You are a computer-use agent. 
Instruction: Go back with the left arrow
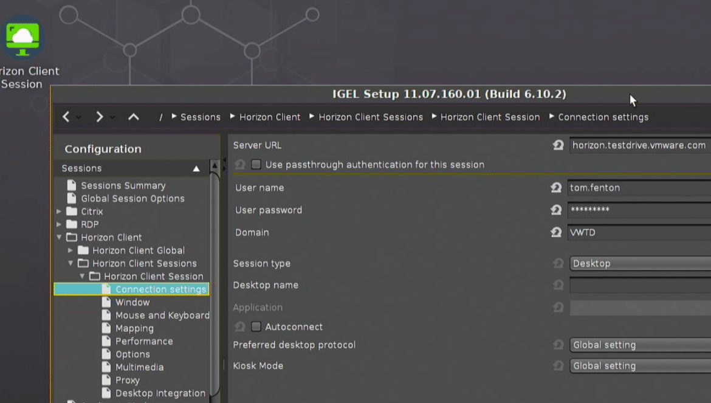point(66,117)
